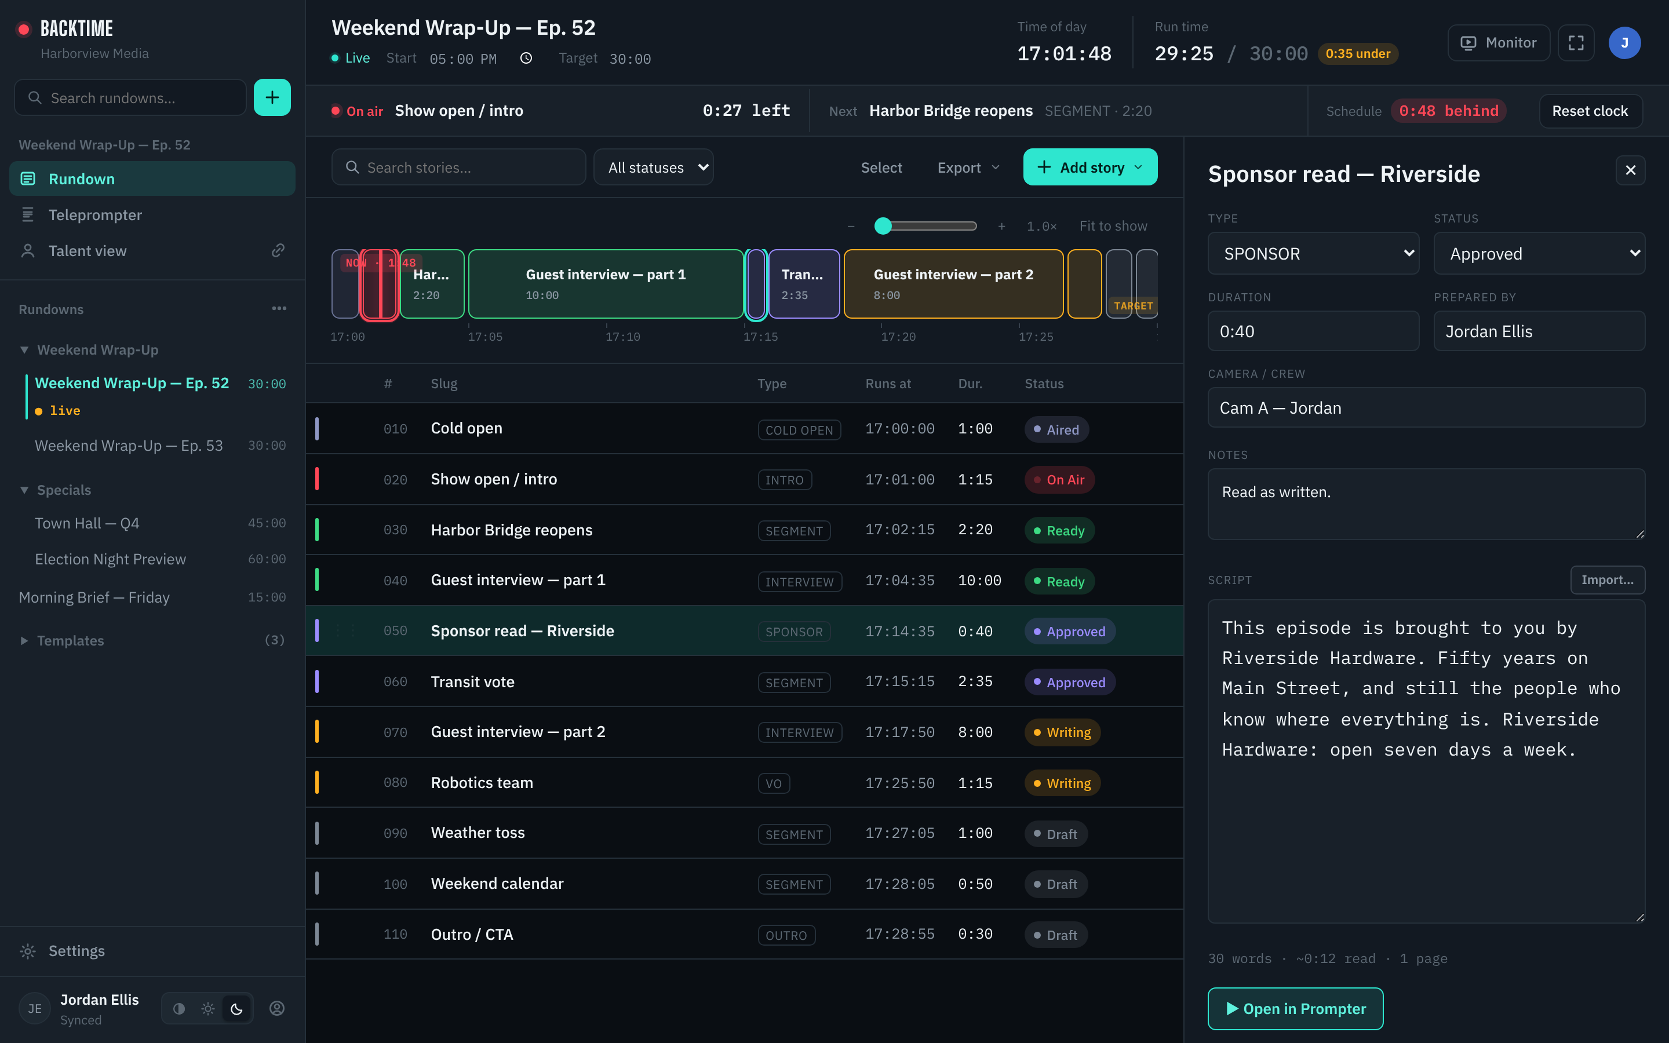Switch to light theme sun icon
This screenshot has width=1669, height=1043.
point(207,1008)
